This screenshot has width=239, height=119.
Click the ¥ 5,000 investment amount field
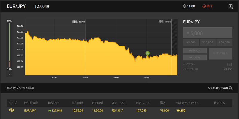pos(208,33)
